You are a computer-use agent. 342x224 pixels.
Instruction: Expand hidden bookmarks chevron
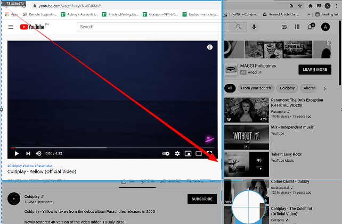308,14
